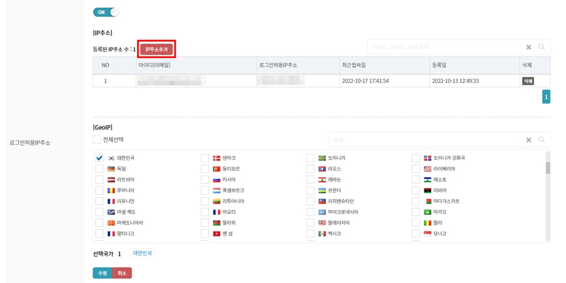Click the GeoIP country list scrollbar
The image size is (566, 283).
coord(548,168)
